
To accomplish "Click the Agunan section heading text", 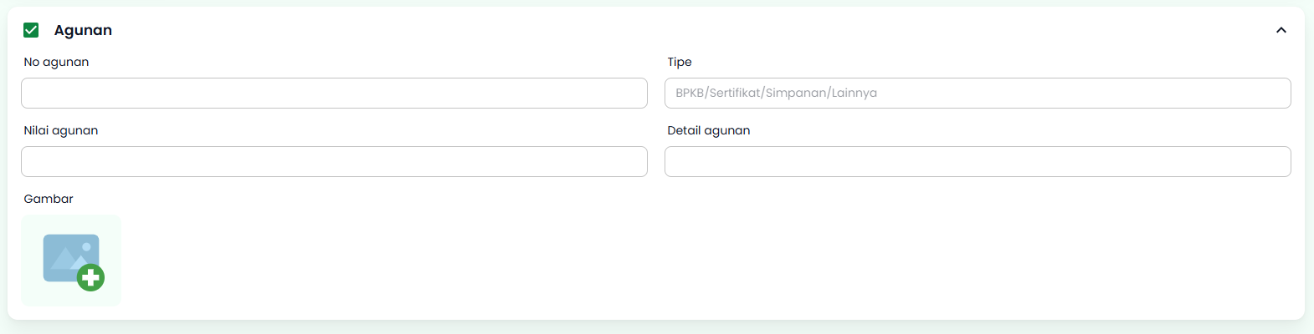I will (83, 30).
